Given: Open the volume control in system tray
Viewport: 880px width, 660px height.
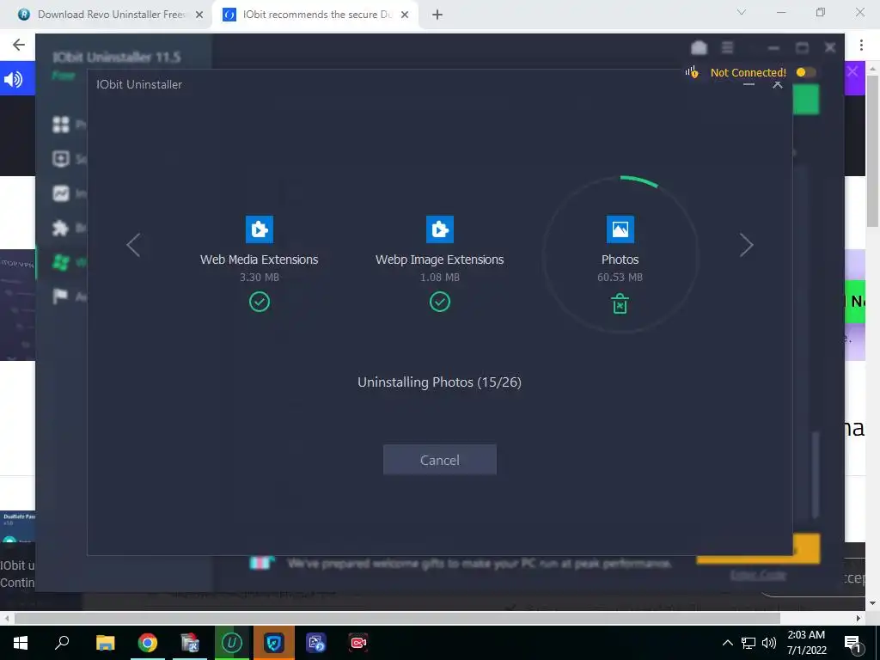Looking at the screenshot, I should (769, 643).
